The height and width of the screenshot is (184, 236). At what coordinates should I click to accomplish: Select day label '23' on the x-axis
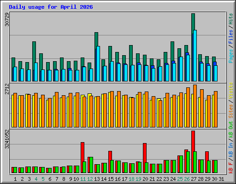point(166,179)
